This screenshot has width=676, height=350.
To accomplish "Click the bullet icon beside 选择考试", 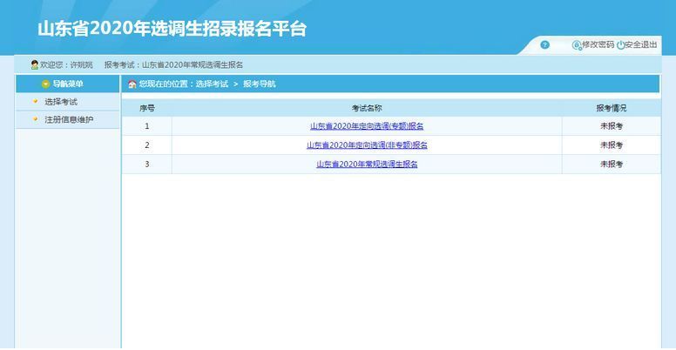I will [36, 102].
